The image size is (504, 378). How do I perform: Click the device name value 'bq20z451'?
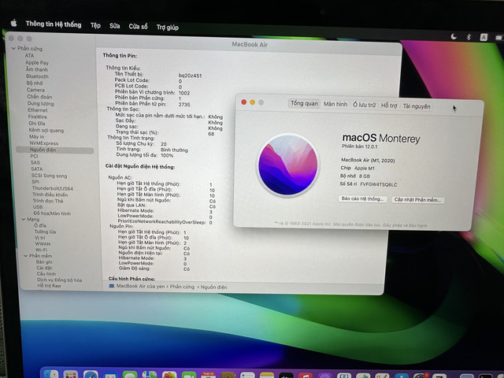(190, 76)
